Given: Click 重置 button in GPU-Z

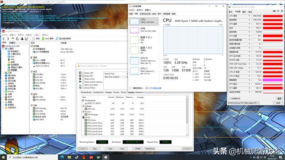Looking at the screenshot, I should 279,99.
